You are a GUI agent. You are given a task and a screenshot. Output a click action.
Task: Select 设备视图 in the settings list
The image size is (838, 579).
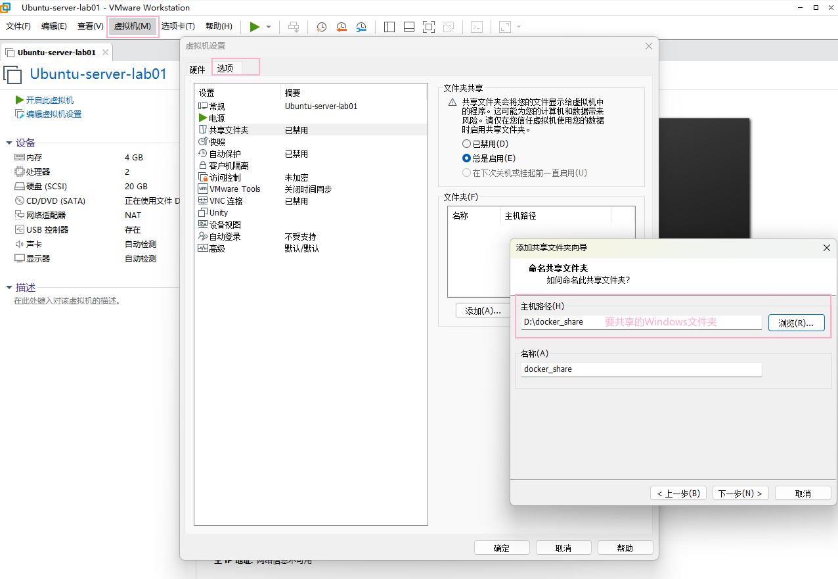311,225
